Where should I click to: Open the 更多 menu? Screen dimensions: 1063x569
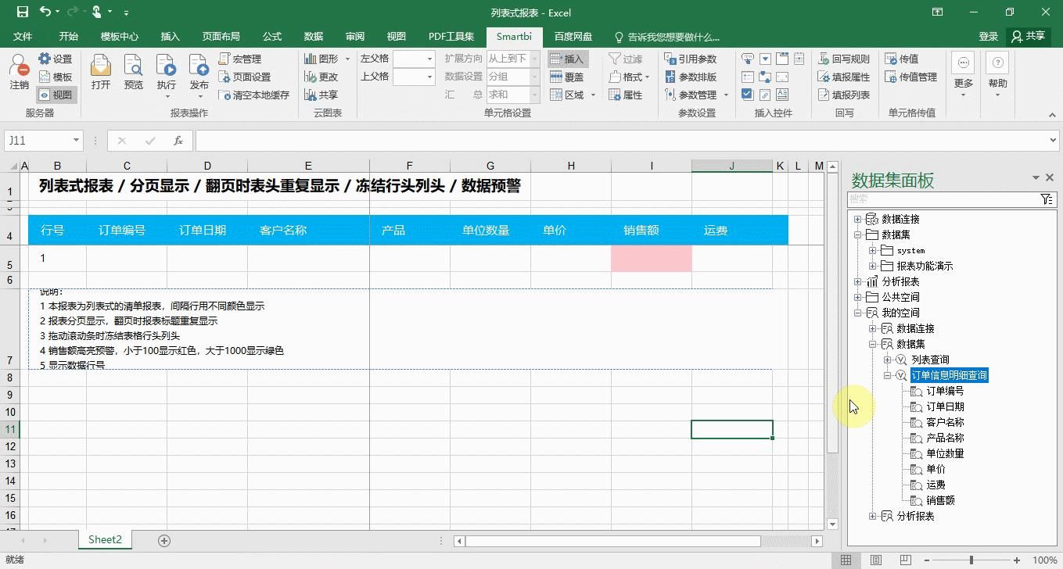click(964, 74)
